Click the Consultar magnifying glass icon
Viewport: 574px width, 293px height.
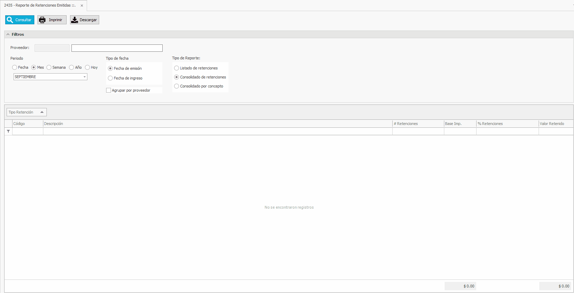pyautogui.click(x=10, y=20)
